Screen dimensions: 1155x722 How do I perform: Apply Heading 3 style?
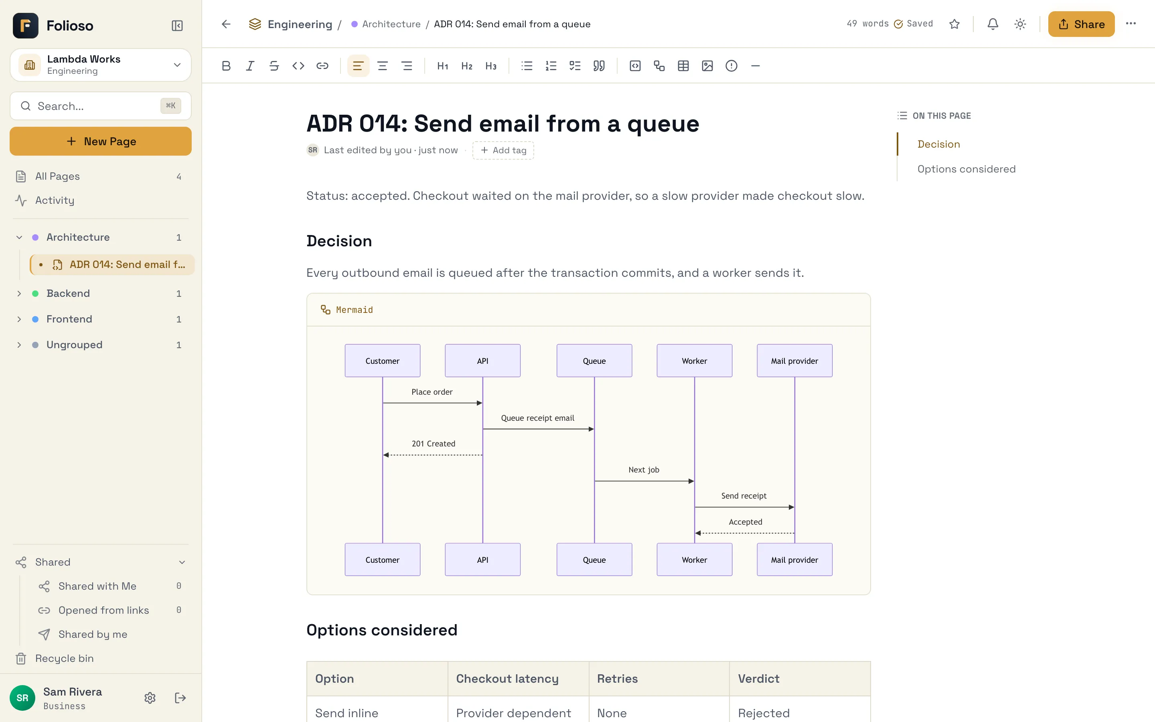coord(490,66)
